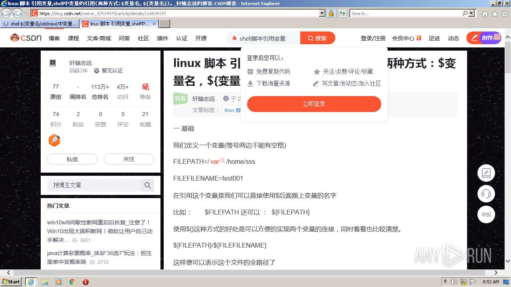
Task: Expand the address bar URL dropdown
Action: click(322, 13)
